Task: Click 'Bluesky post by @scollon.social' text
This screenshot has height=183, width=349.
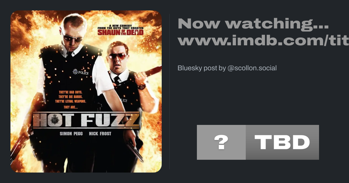Action: (227, 68)
